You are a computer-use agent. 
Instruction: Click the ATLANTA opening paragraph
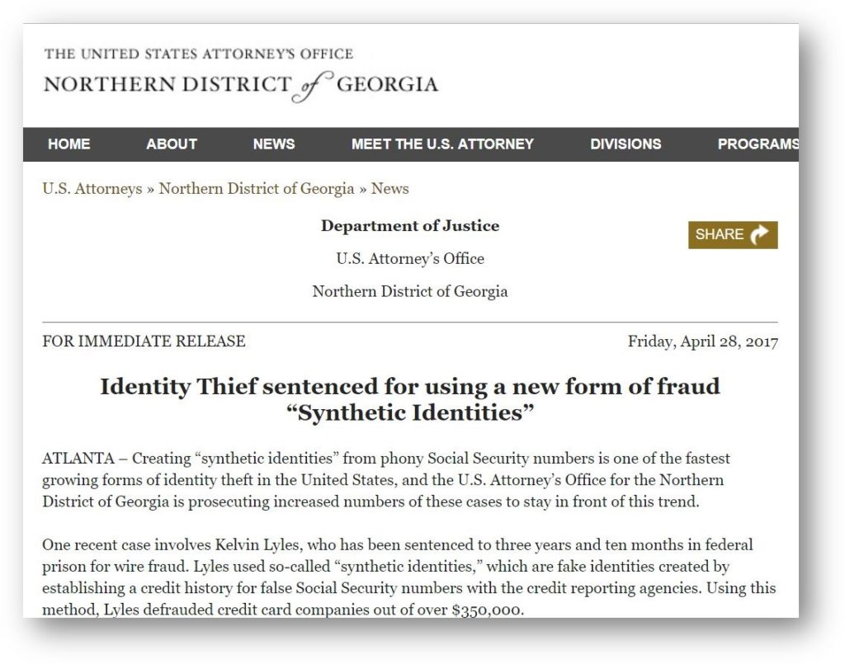click(x=386, y=480)
